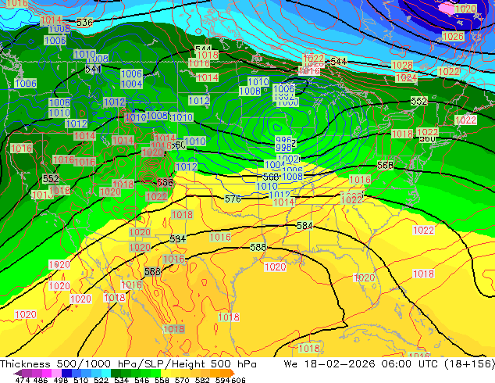This screenshot has height=383, width=495.
Task: Click the orange arrow at the legend's end
Action: tap(231, 373)
